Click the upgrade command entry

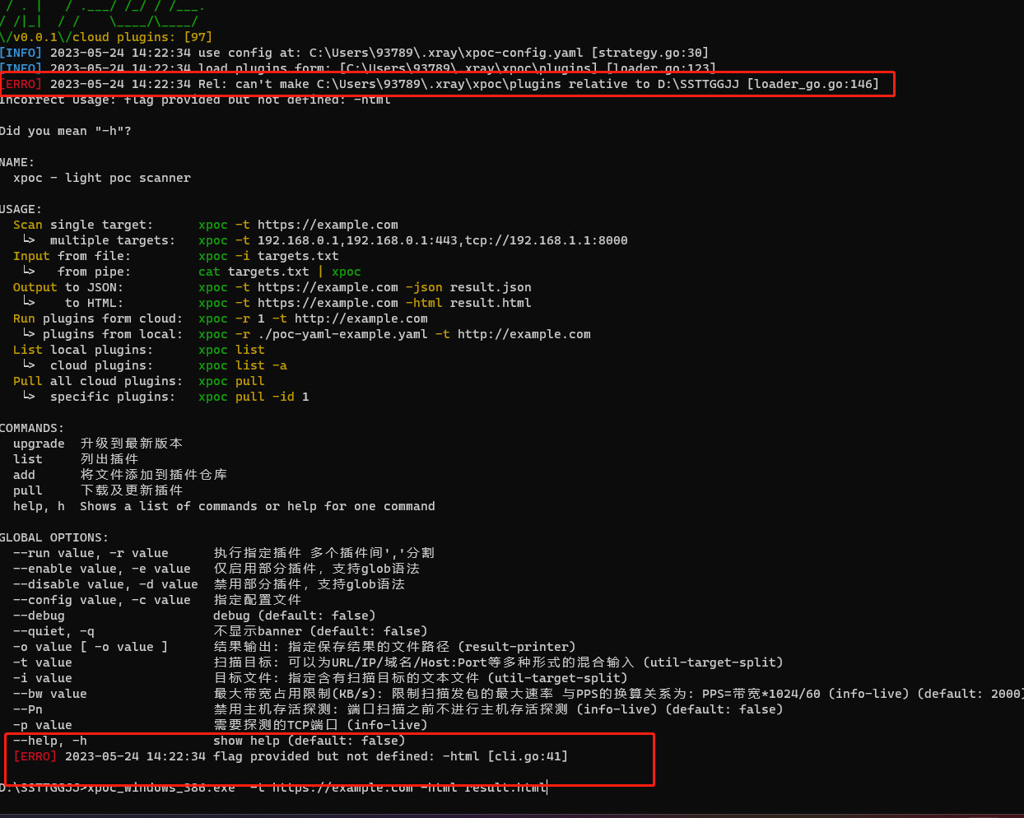pyautogui.click(x=33, y=443)
